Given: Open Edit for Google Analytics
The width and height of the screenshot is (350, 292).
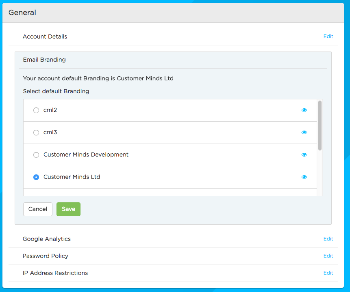Looking at the screenshot, I should click(x=328, y=239).
